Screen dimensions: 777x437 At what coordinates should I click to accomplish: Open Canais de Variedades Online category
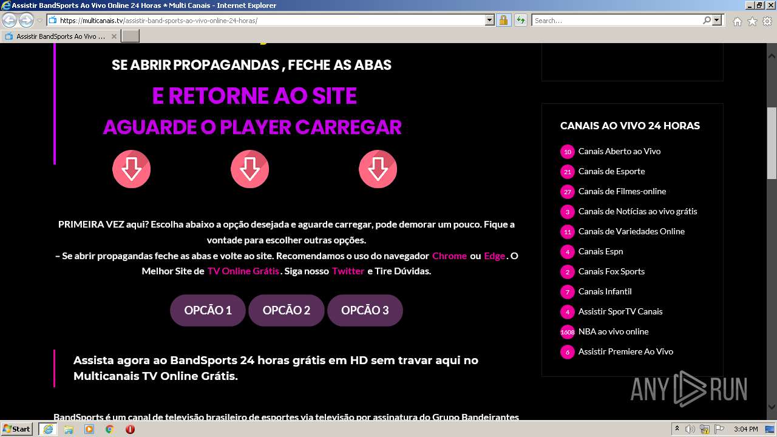coord(631,231)
